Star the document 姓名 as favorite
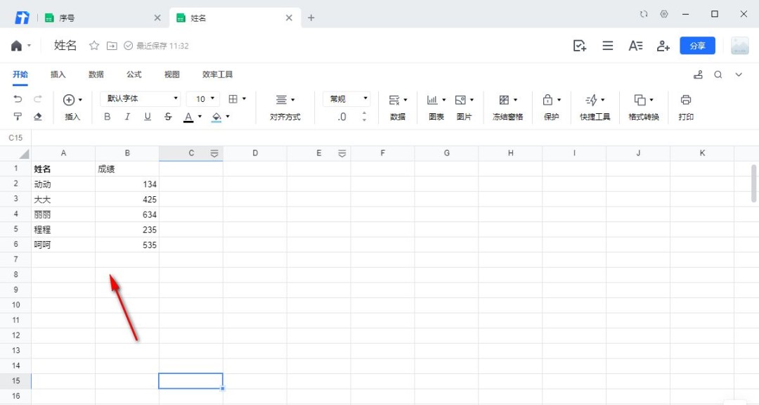 [94, 46]
